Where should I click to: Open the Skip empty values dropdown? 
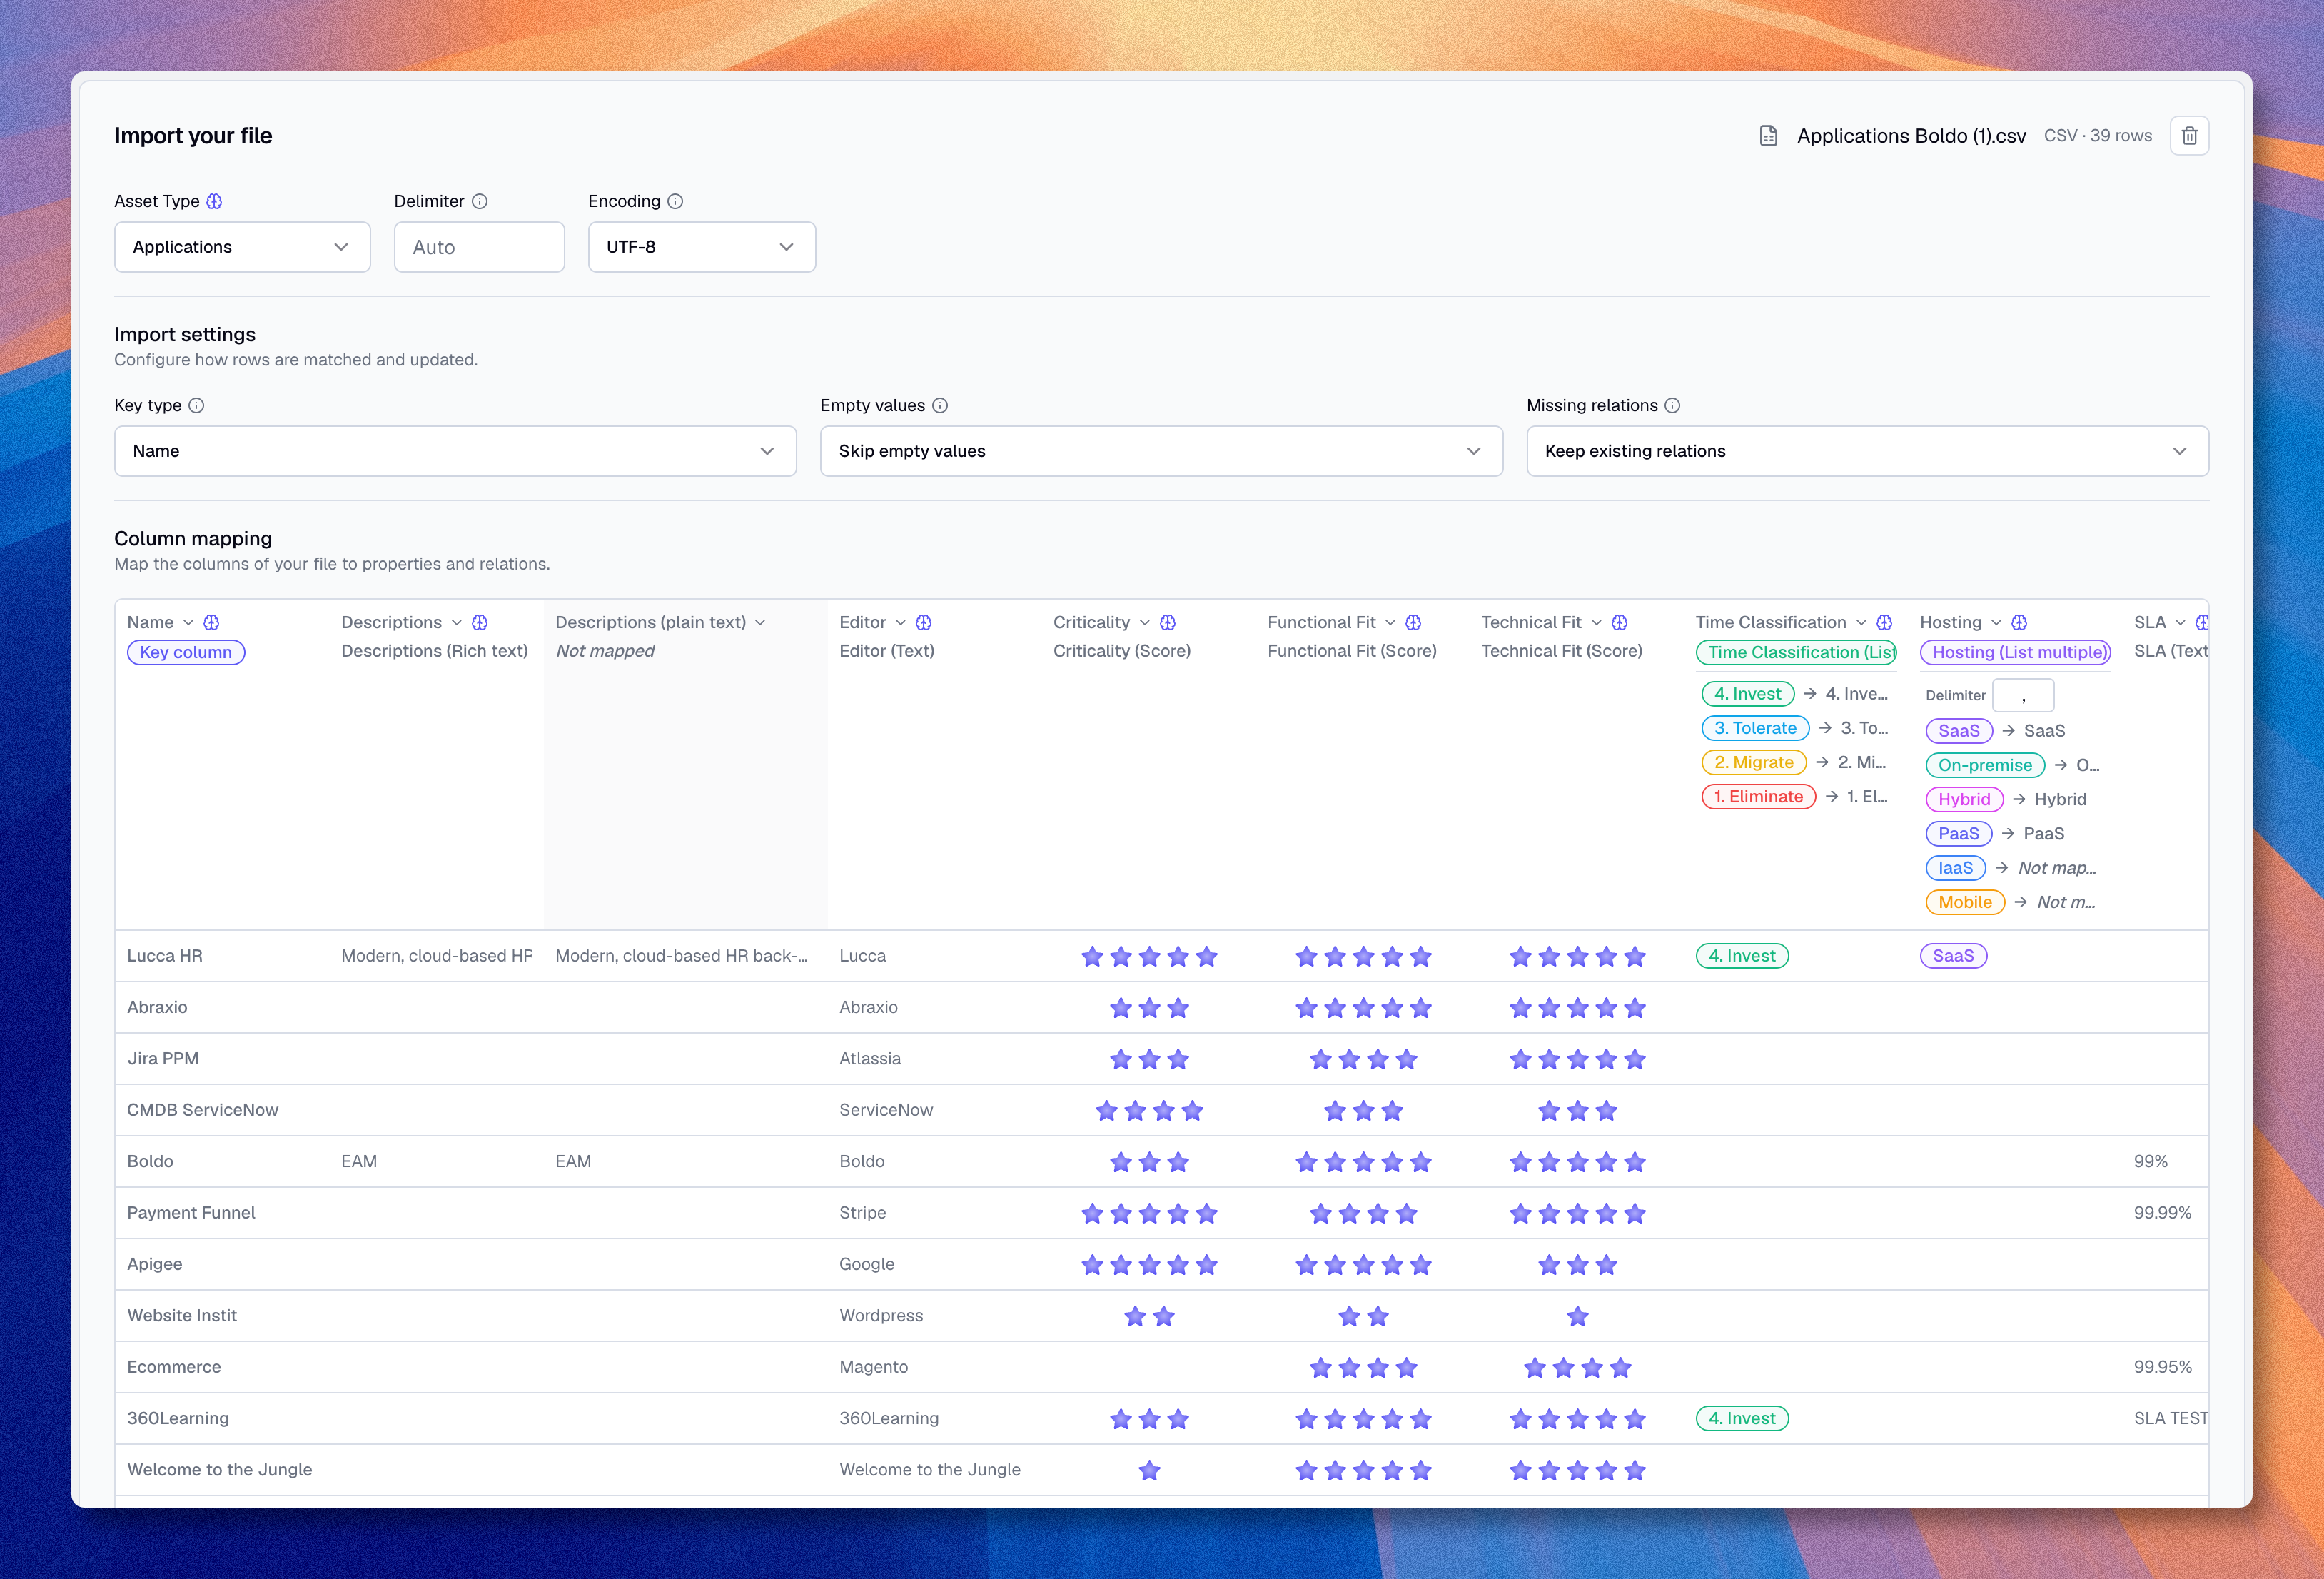(x=1161, y=451)
